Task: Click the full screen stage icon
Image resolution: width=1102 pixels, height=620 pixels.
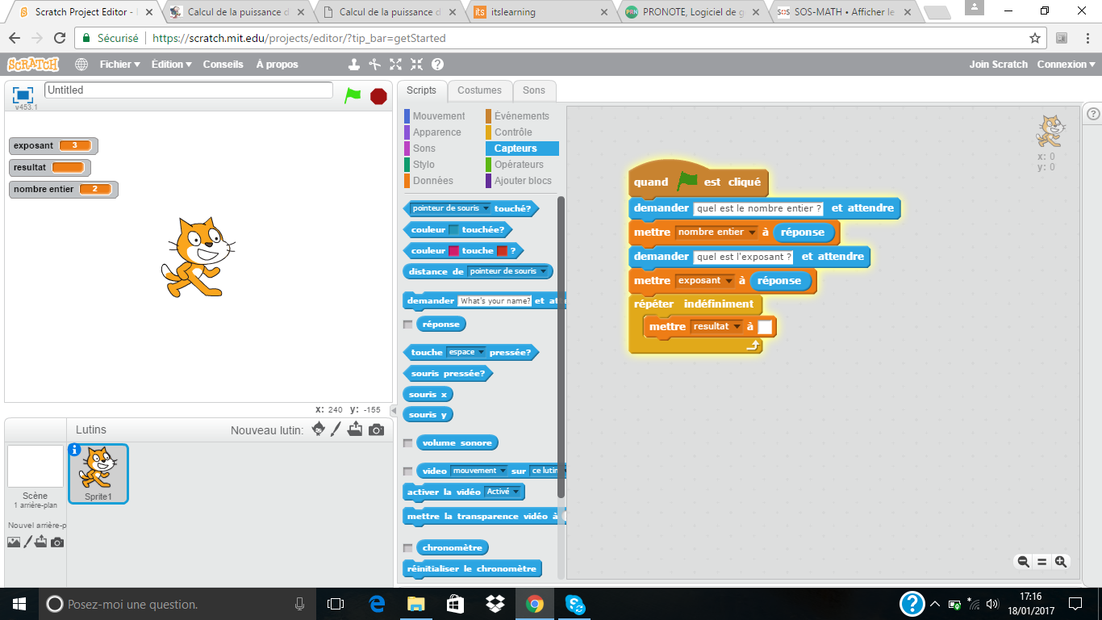Action: tap(23, 94)
